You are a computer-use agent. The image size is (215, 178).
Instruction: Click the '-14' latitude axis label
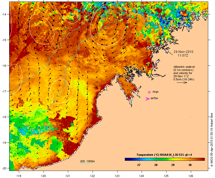tap(4, 14)
